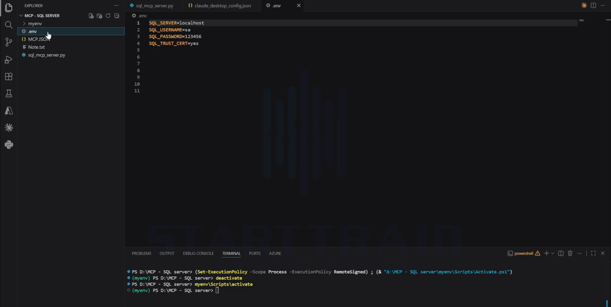Select the powershell terminal label
The height and width of the screenshot is (307, 611).
[523, 253]
